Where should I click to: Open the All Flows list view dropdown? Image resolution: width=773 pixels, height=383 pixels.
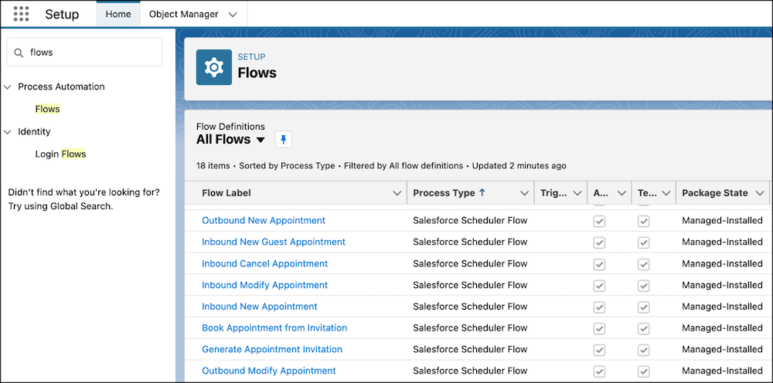click(261, 140)
